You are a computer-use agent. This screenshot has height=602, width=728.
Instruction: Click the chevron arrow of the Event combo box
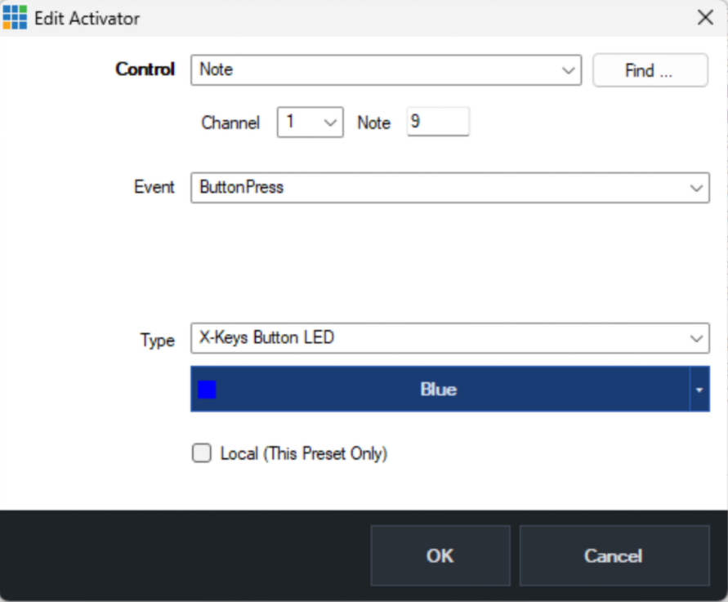click(x=696, y=188)
